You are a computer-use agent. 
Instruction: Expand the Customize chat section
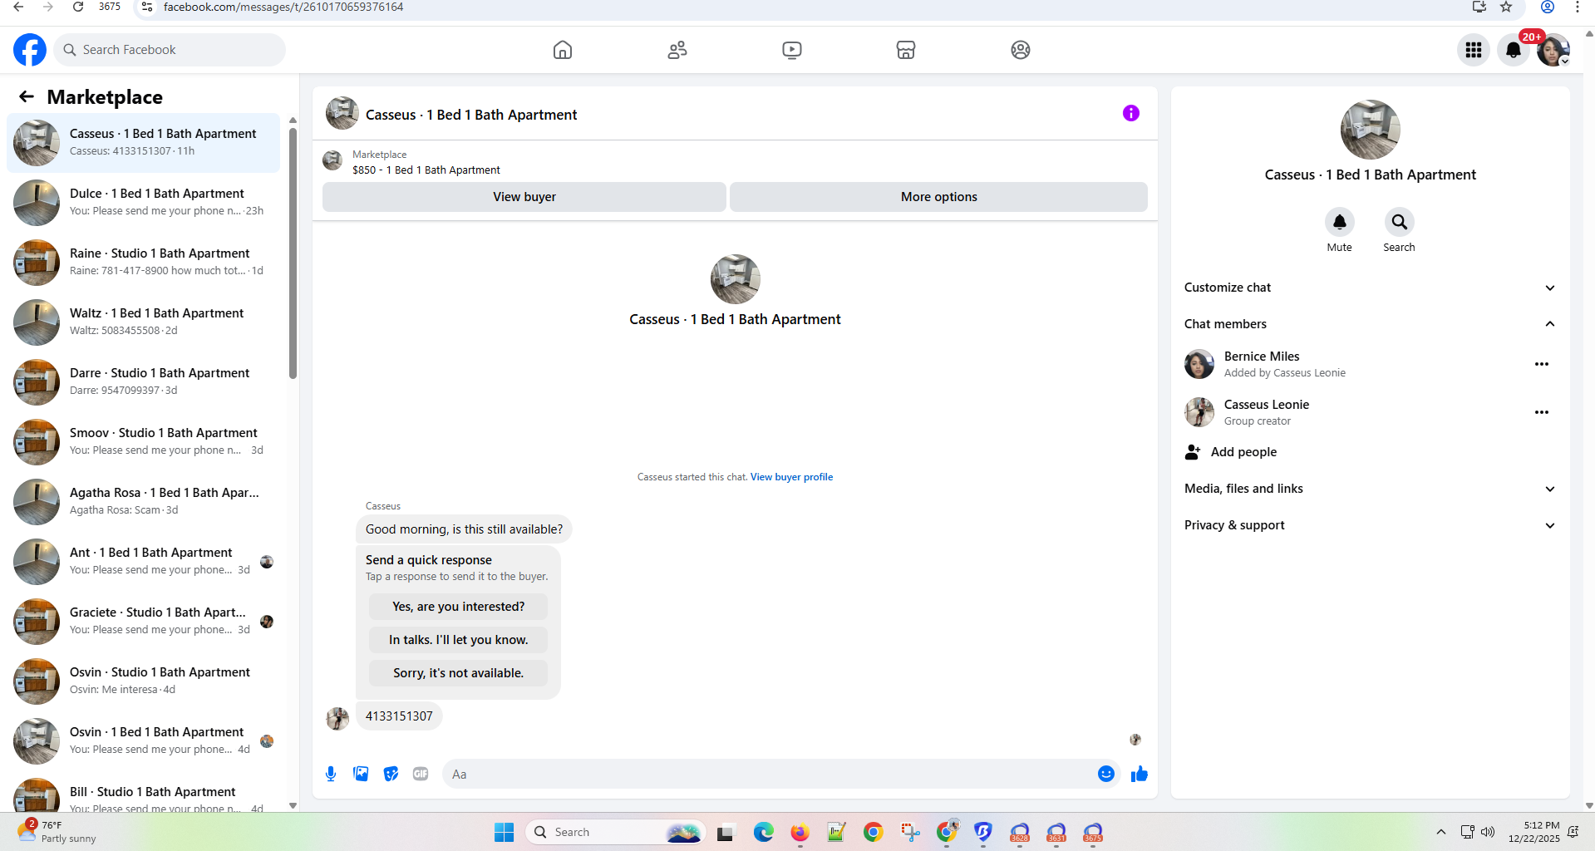click(1370, 288)
